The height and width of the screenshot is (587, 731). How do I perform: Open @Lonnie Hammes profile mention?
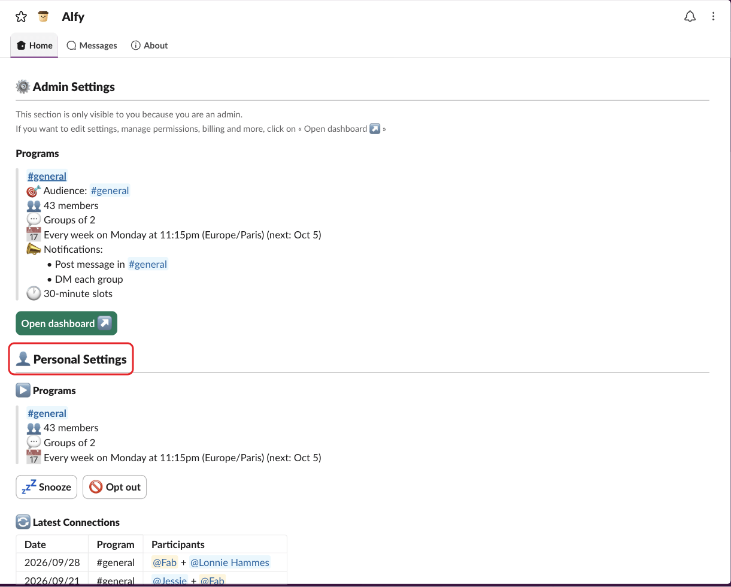click(x=230, y=562)
